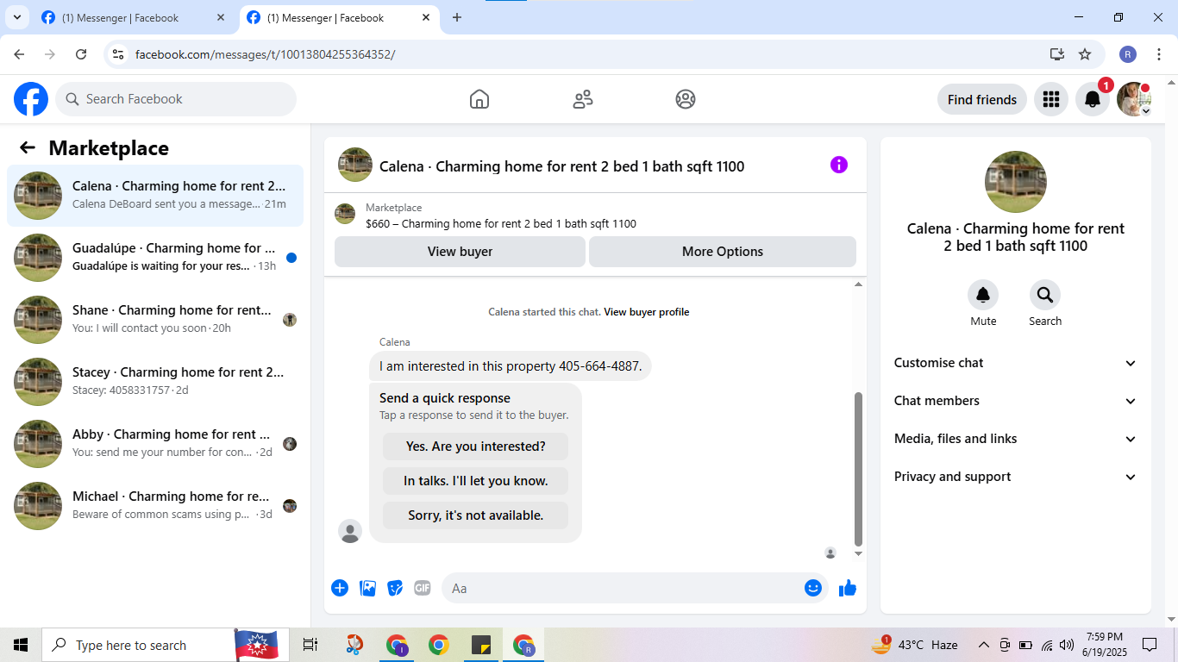Open the Chrome tab search dropdown

point(16,17)
